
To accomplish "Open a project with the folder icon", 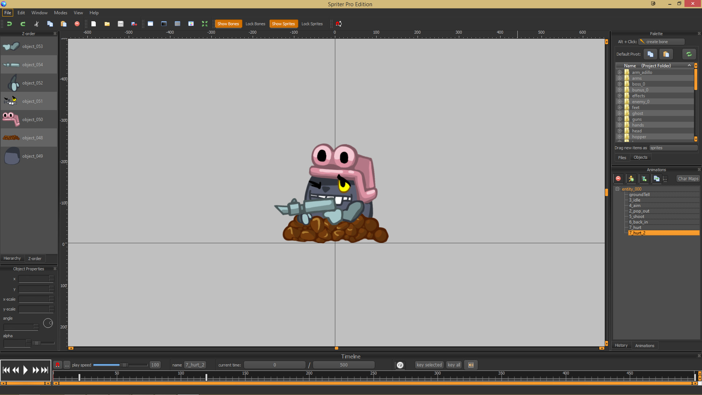I will pos(107,23).
